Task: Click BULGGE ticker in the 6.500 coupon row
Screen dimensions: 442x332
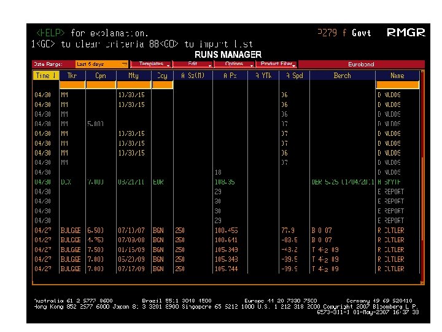Action: [71, 231]
